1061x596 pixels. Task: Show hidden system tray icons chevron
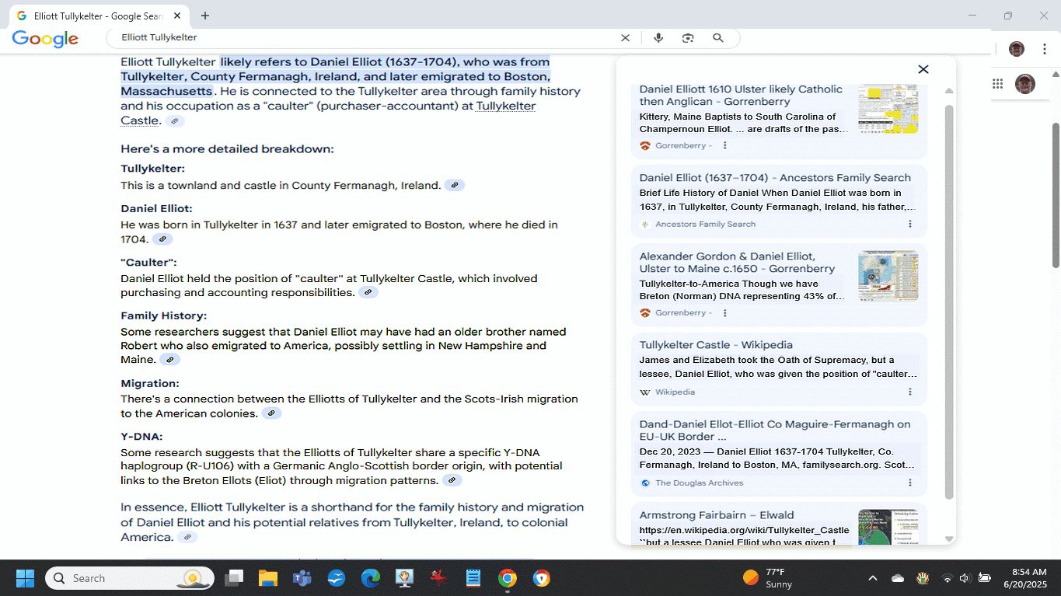[x=873, y=578]
